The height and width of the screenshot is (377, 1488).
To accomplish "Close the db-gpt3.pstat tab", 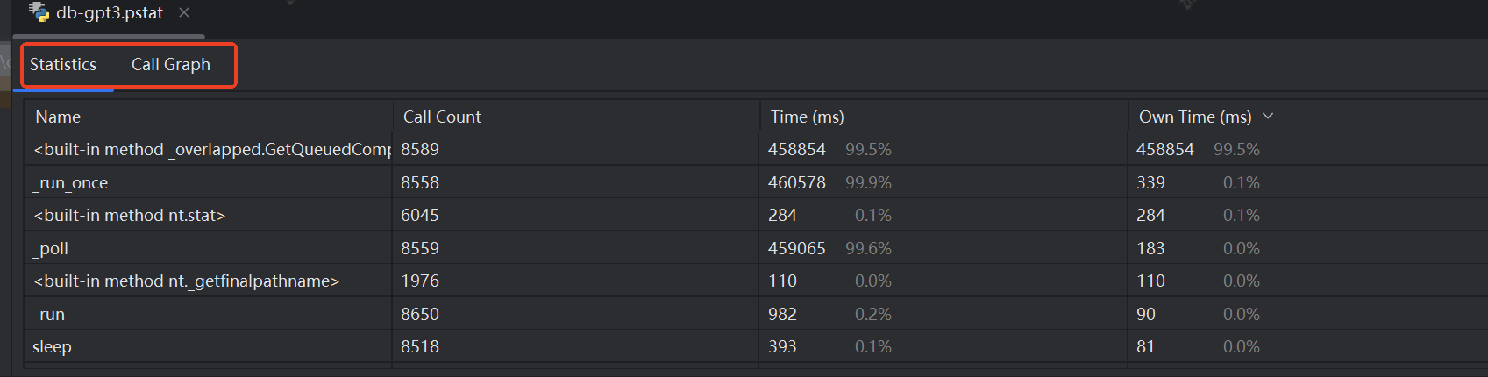I will [184, 12].
